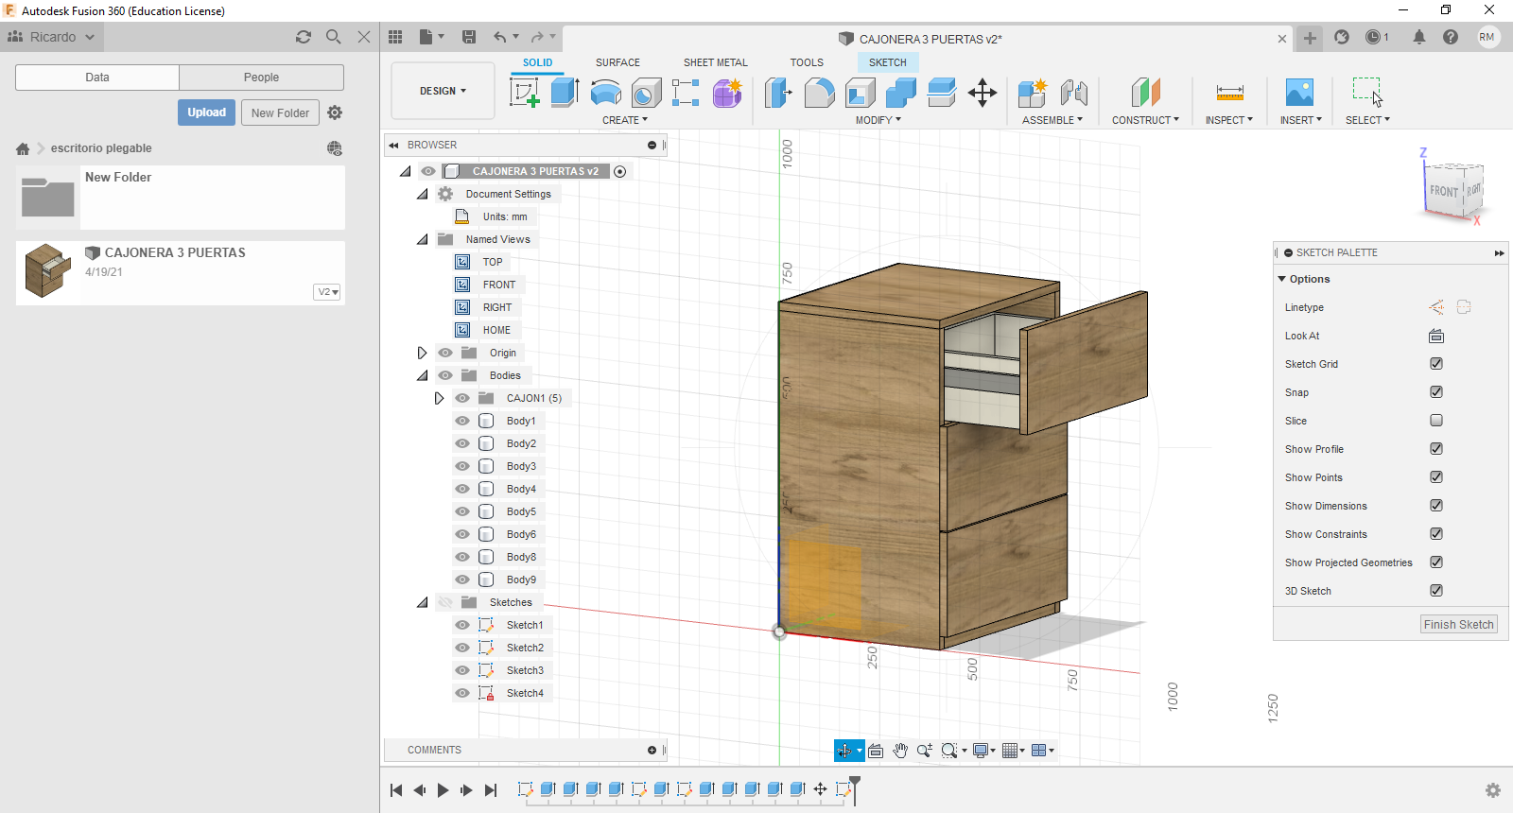The width and height of the screenshot is (1513, 813).
Task: Open the DESIGN workspace dropdown
Action: [443, 91]
